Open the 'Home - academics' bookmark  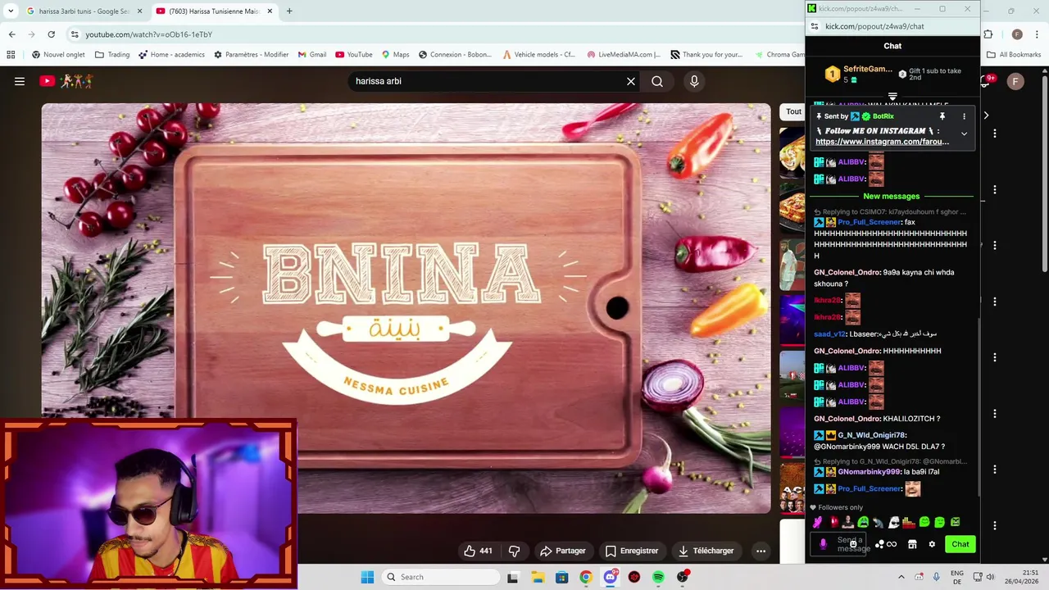click(x=171, y=55)
